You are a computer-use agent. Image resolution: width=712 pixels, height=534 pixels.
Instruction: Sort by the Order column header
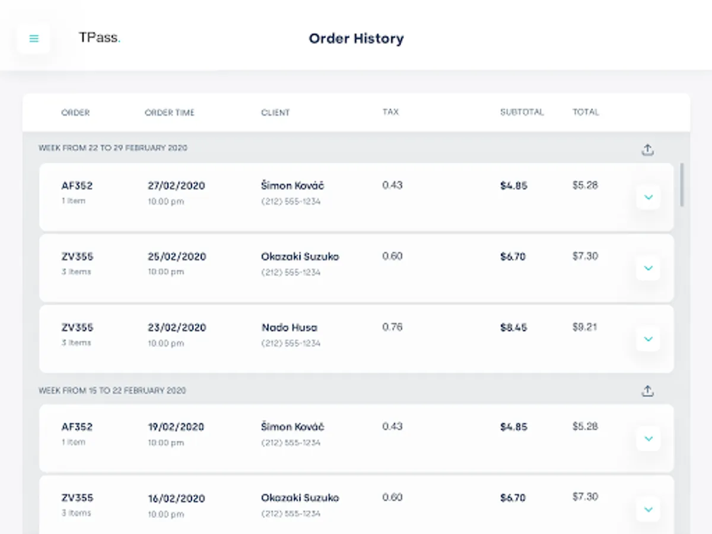tap(75, 112)
